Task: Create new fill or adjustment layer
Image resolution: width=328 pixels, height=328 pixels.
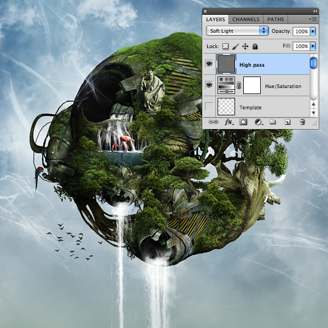Action: coord(259,122)
